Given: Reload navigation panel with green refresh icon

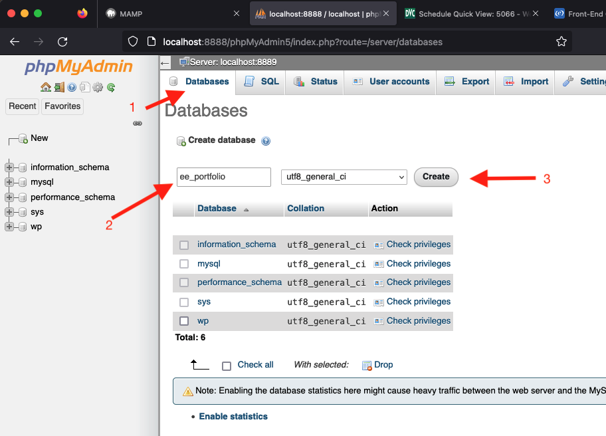Looking at the screenshot, I should (111, 87).
